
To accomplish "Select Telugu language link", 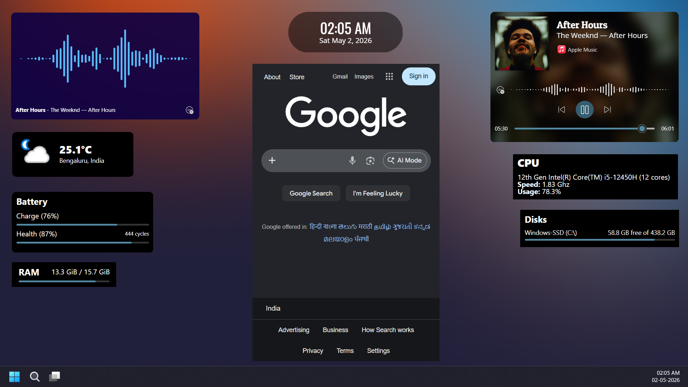I will 347,227.
